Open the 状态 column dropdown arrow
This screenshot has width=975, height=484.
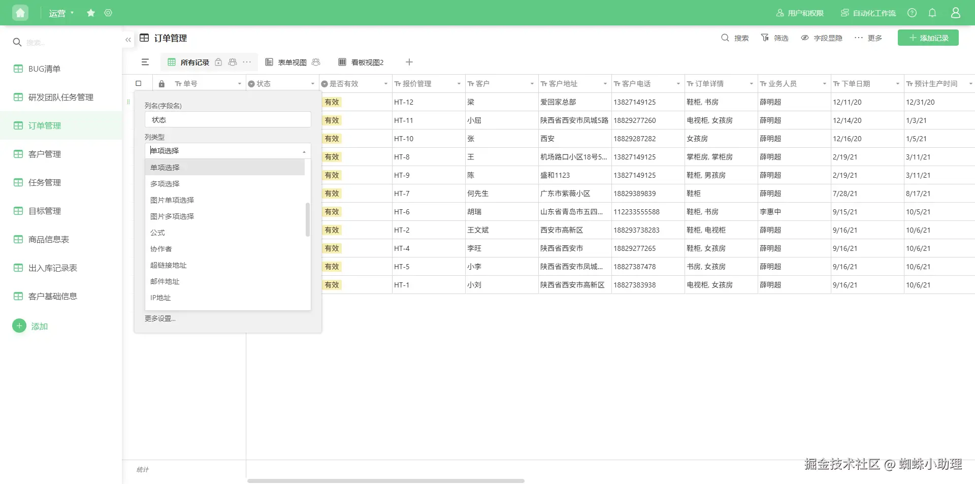[313, 84]
